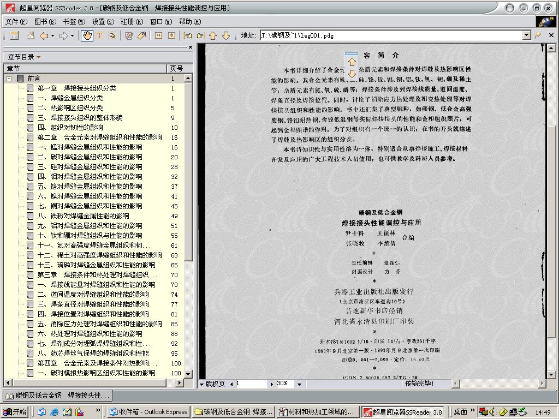Open 材料和热加工领域的 taskbar item

click(318, 412)
